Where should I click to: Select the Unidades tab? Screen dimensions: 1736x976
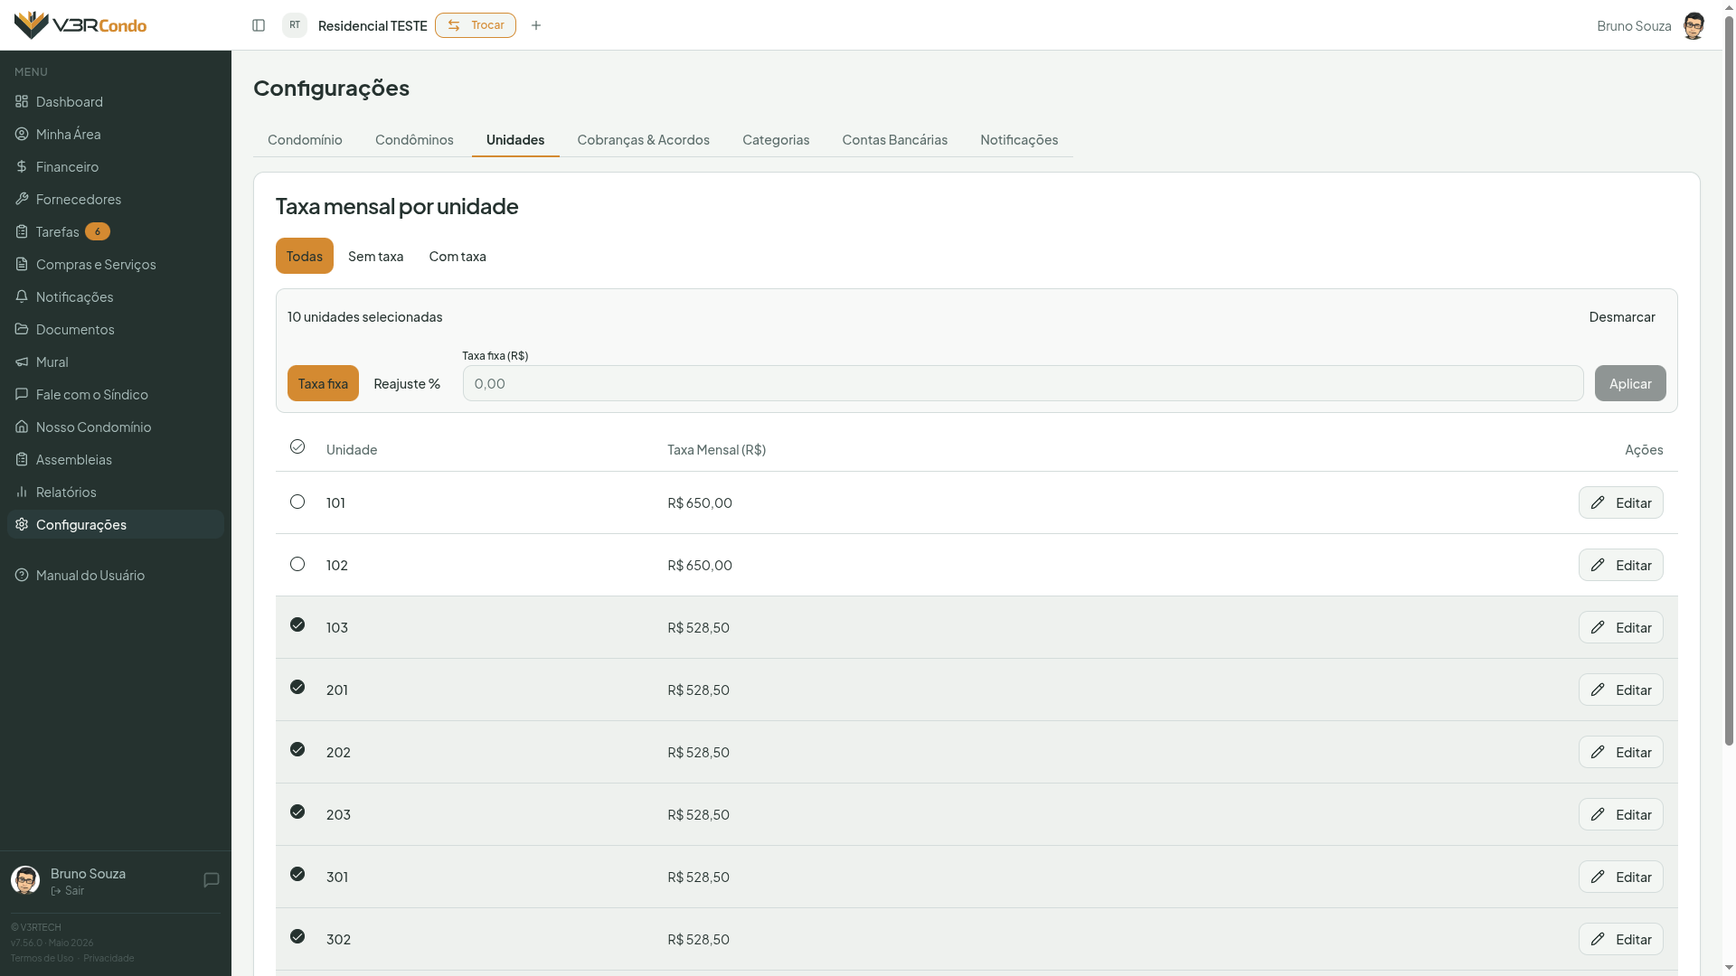tap(515, 139)
